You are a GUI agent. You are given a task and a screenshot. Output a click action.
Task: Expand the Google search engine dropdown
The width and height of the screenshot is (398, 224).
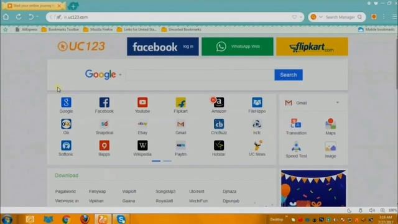120,75
